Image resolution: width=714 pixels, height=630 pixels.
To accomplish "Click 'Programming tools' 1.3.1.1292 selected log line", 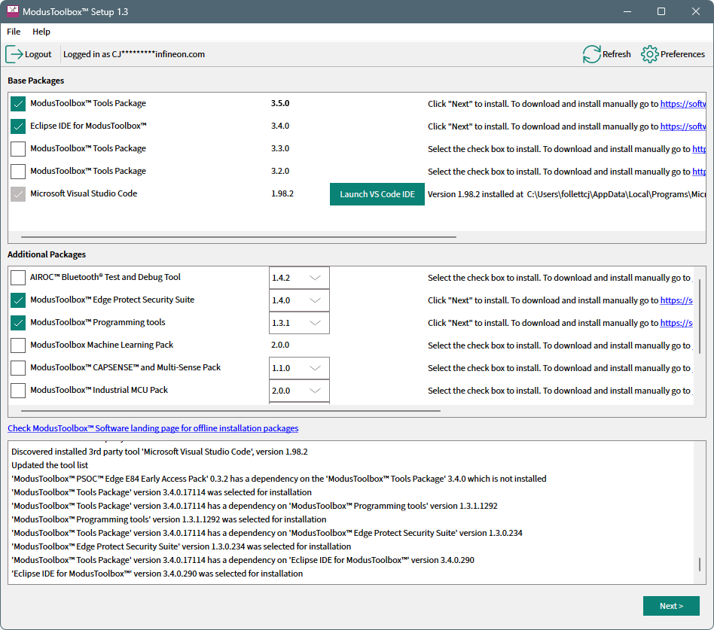I will pyautogui.click(x=169, y=519).
